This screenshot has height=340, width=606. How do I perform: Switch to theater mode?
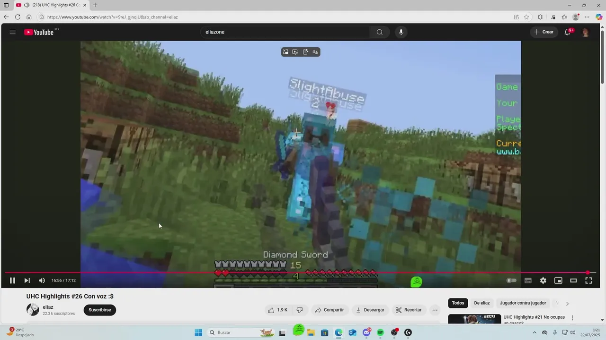573,280
